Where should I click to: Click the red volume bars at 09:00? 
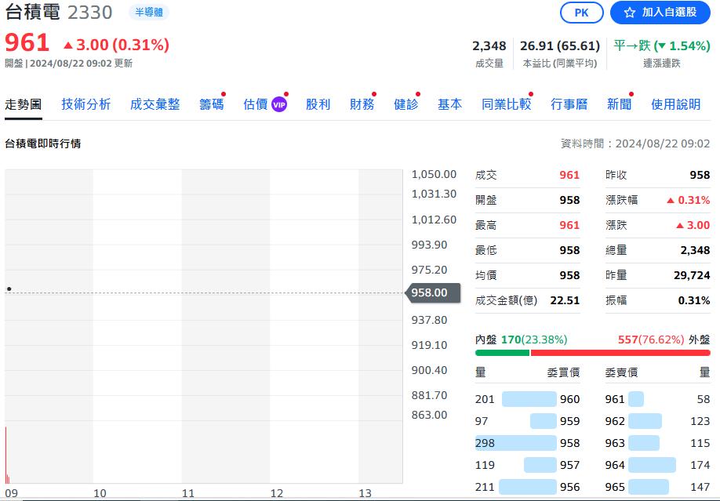7,455
